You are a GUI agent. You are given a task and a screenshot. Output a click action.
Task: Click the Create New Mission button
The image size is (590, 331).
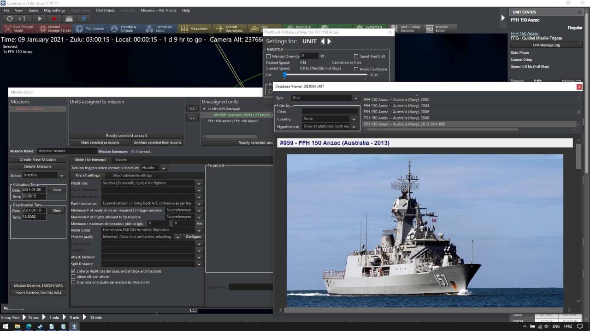click(x=37, y=160)
